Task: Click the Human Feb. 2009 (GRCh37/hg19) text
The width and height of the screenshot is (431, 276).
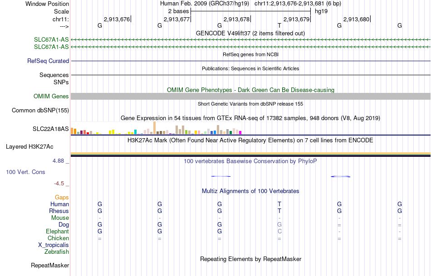Action: (205, 4)
